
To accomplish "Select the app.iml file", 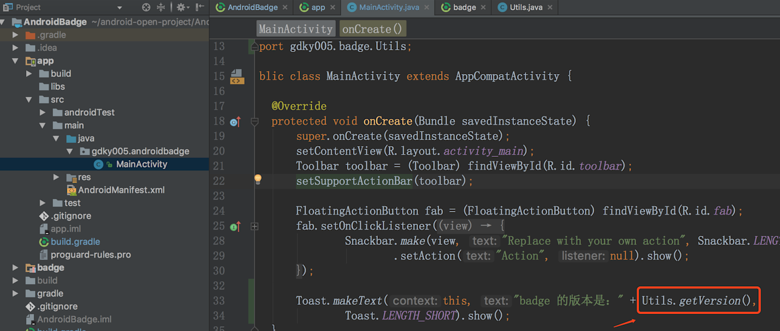I will (x=66, y=229).
